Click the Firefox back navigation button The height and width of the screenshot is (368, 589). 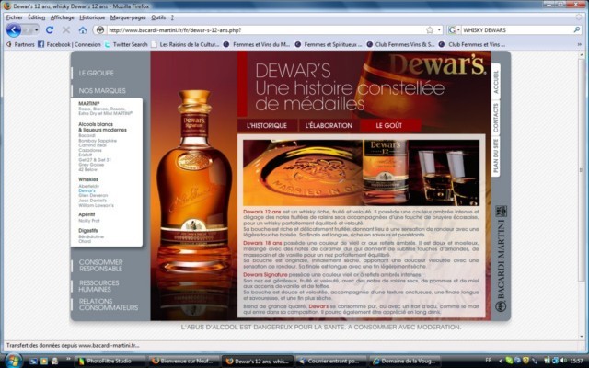pos(13,29)
